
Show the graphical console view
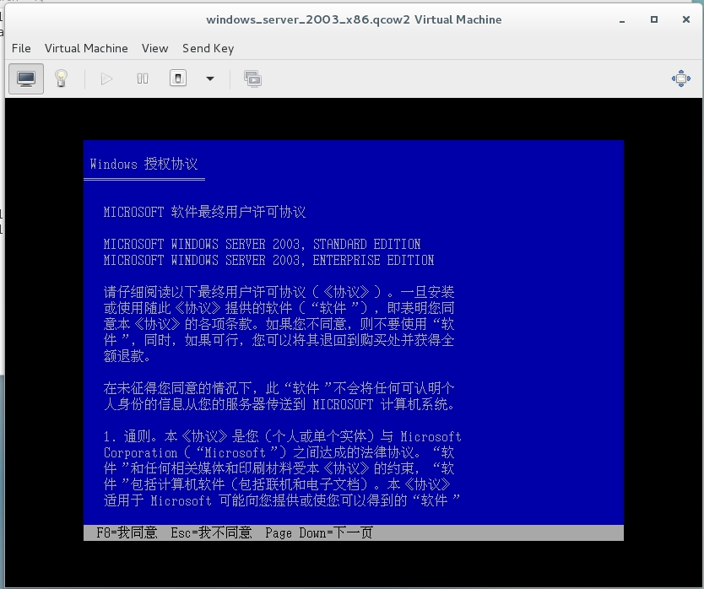tap(26, 79)
